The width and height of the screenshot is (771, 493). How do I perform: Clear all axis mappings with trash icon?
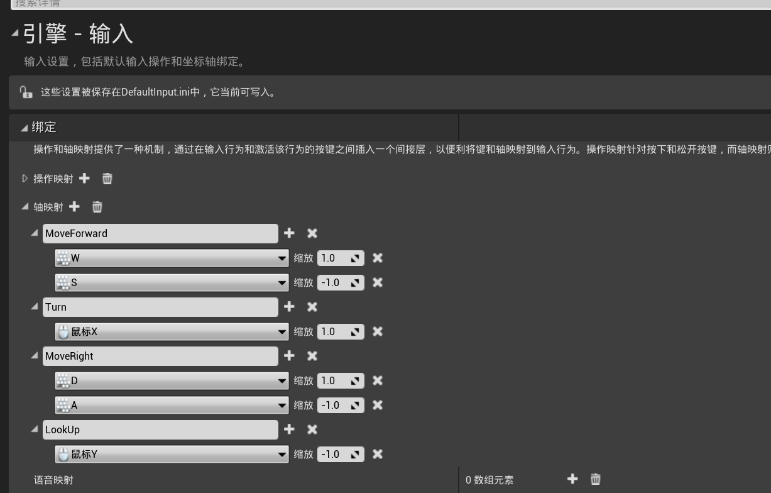click(x=97, y=207)
